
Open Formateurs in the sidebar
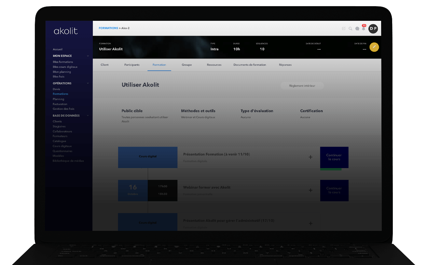click(x=60, y=136)
